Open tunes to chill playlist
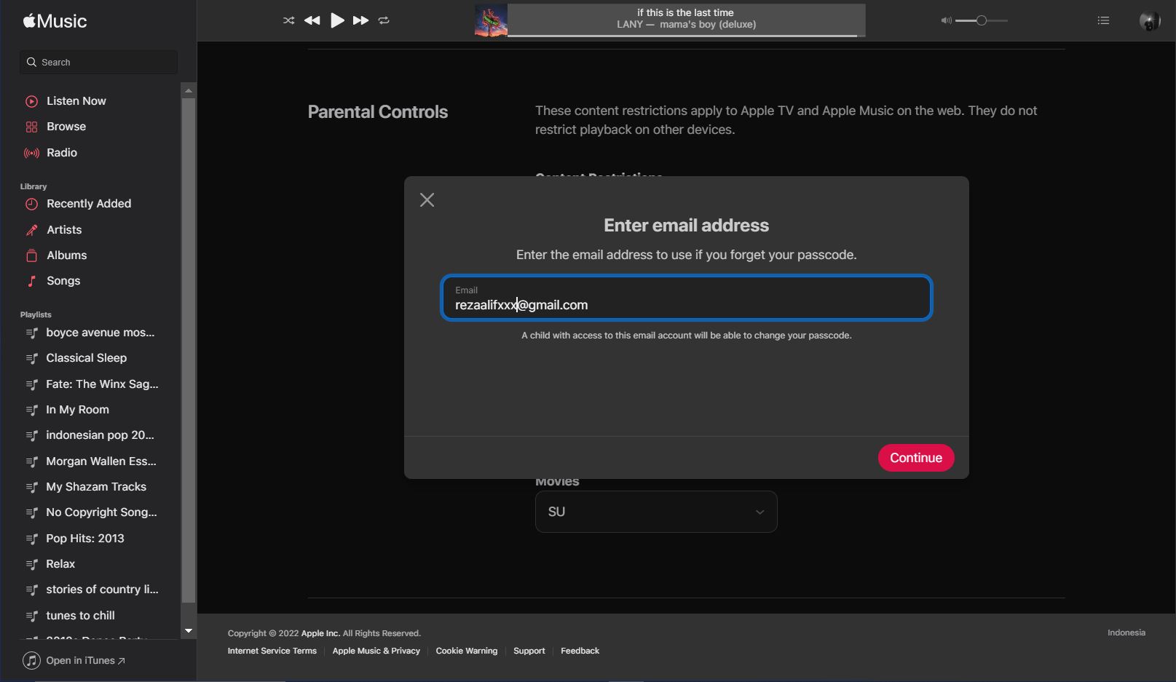Screen dimensions: 1176x682 point(80,616)
